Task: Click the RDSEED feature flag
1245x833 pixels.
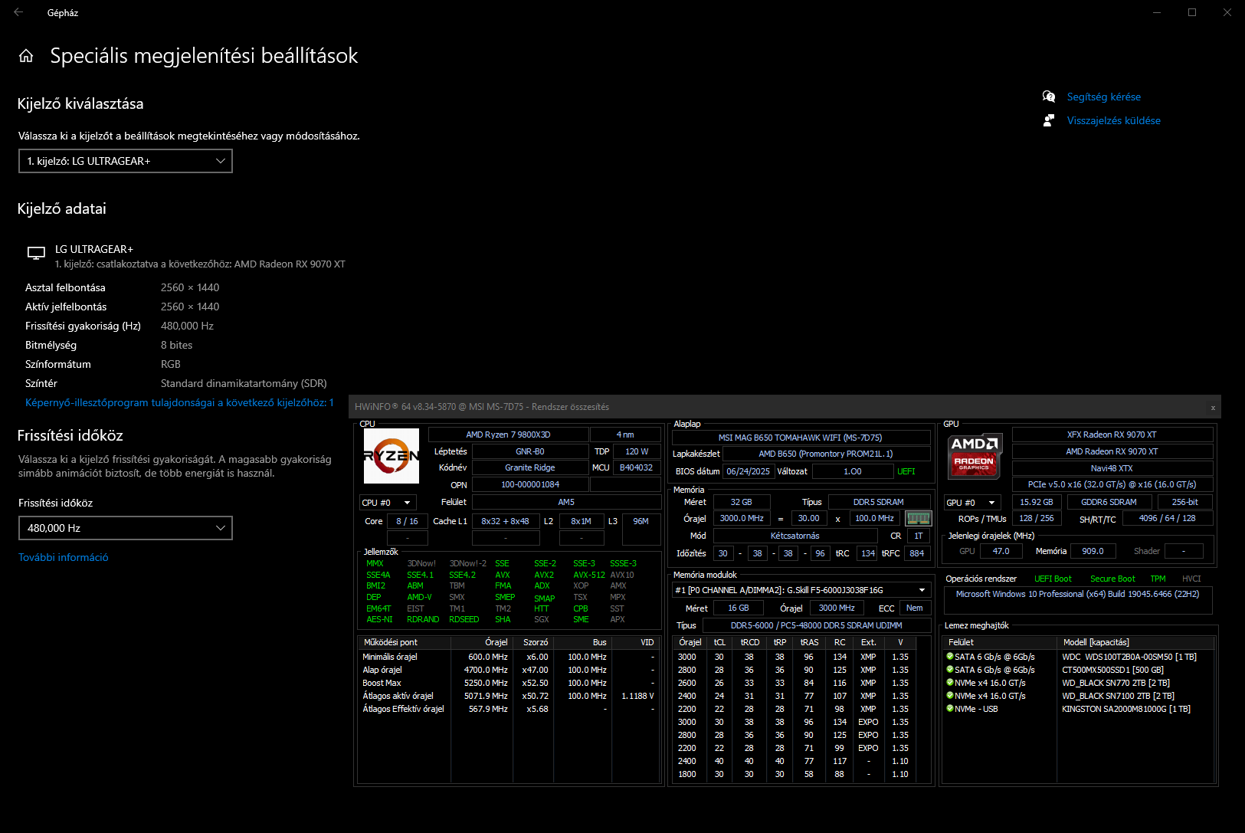Action: (464, 619)
